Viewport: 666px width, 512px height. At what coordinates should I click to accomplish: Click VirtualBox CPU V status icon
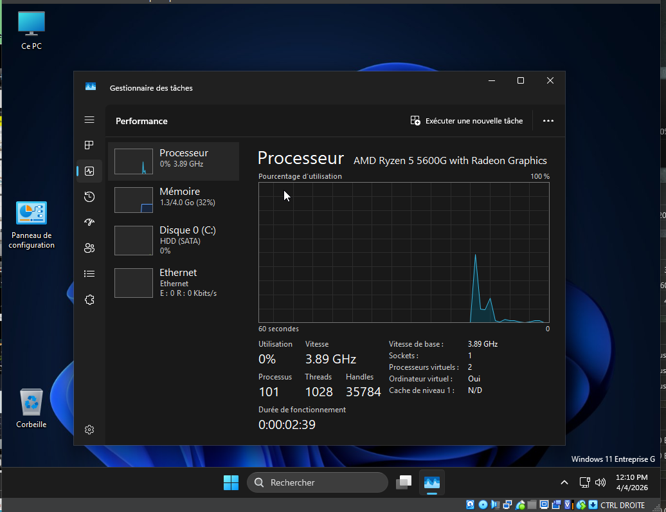pyautogui.click(x=569, y=505)
